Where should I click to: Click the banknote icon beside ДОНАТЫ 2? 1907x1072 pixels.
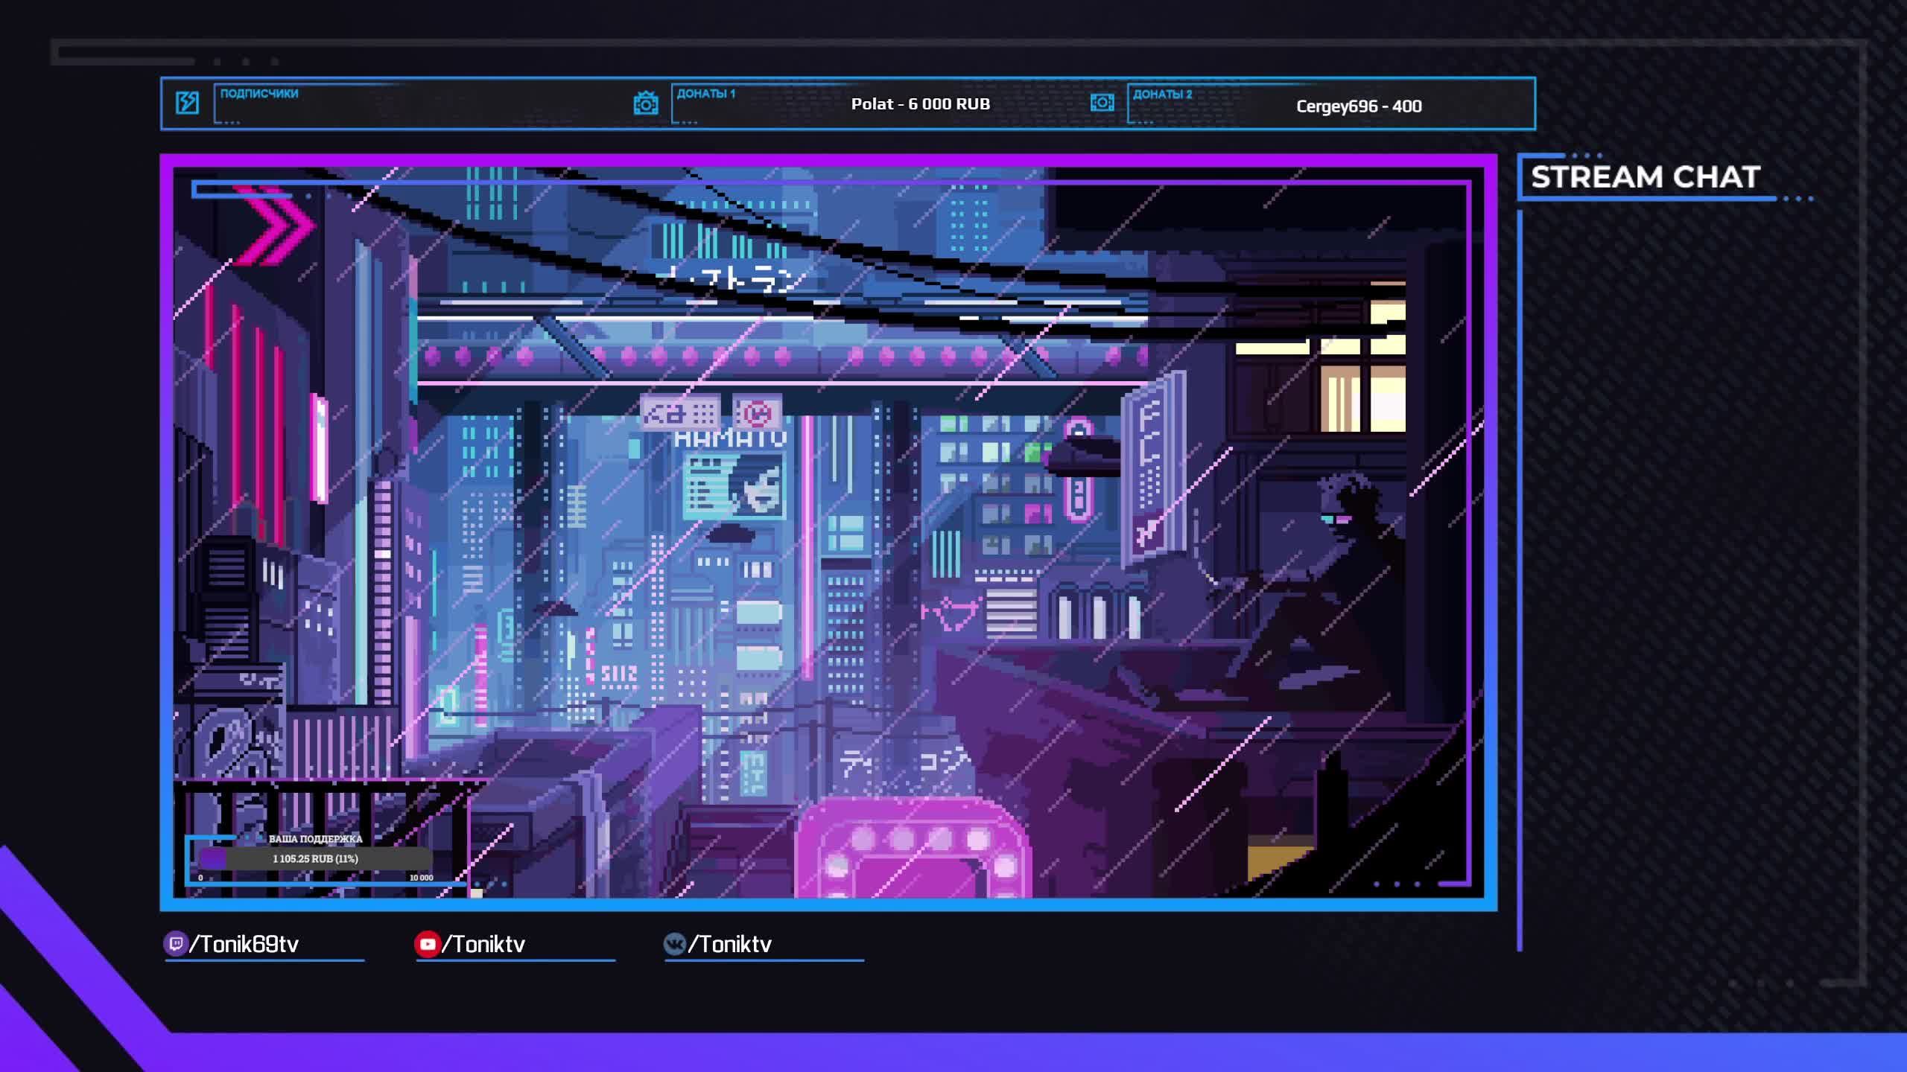tap(1102, 103)
